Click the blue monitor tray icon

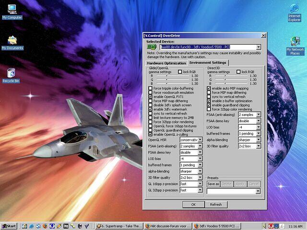[276, 226]
